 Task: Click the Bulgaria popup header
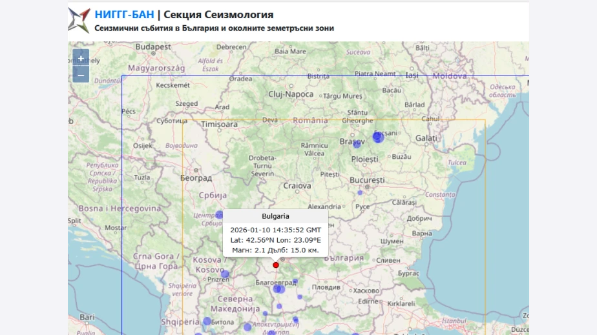point(275,216)
